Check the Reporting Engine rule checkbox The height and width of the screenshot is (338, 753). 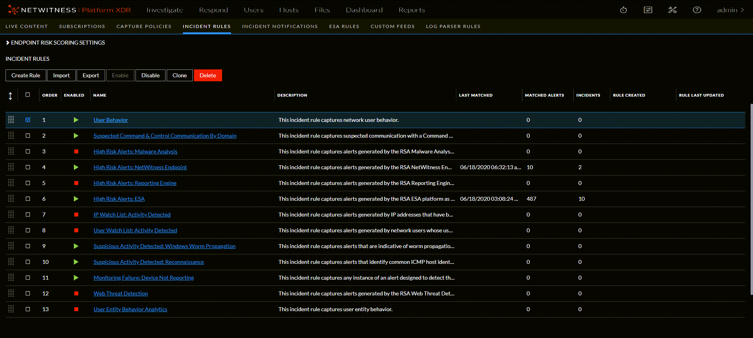pyautogui.click(x=28, y=183)
